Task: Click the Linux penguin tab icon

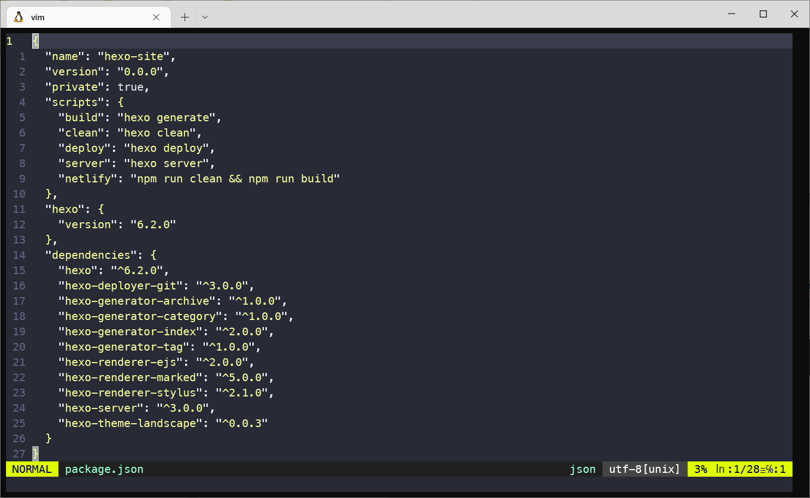Action: tap(19, 17)
